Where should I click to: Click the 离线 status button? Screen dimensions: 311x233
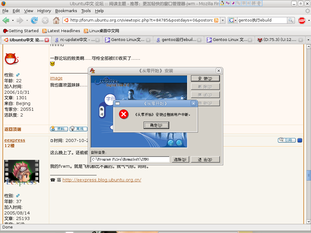pos(78,129)
